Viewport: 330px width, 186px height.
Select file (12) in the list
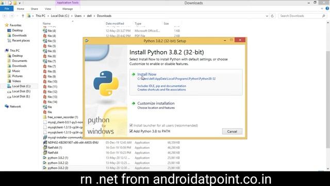point(53,92)
